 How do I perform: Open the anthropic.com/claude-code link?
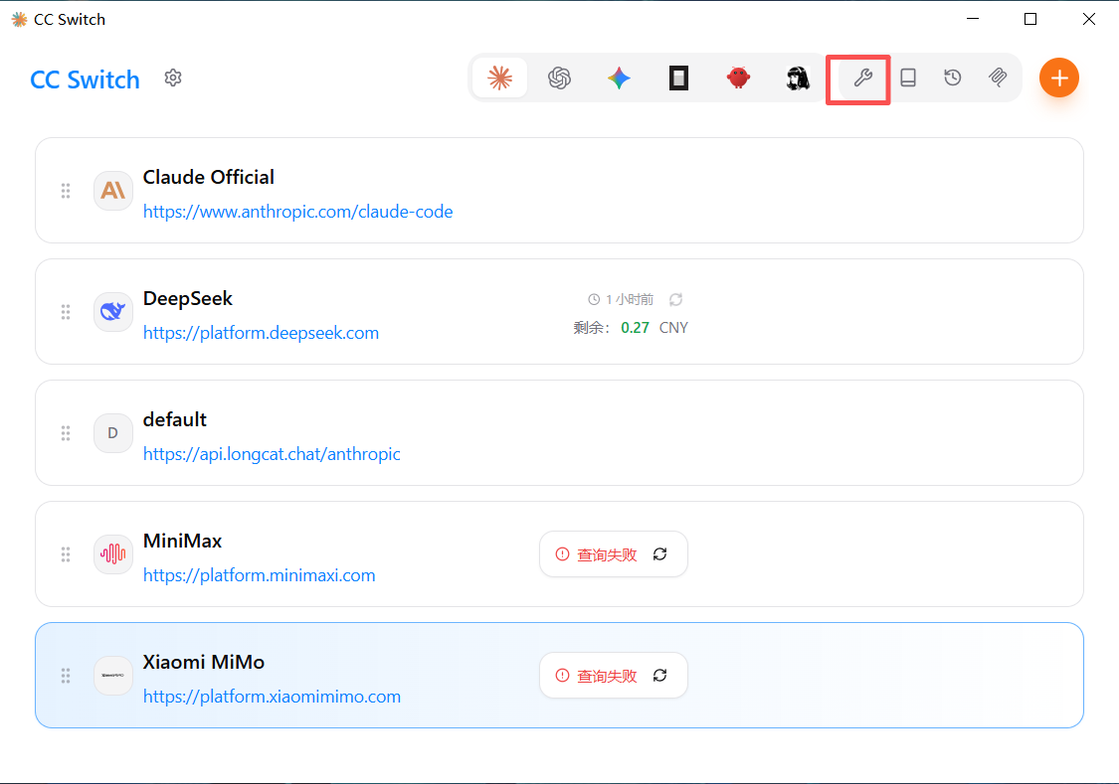(297, 212)
